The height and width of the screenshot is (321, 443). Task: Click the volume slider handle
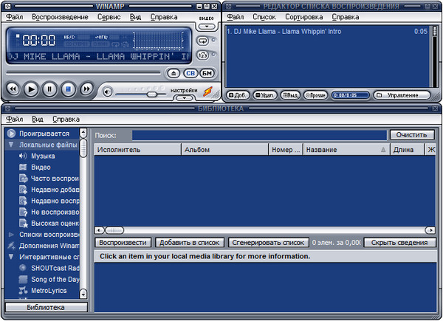pos(151,94)
